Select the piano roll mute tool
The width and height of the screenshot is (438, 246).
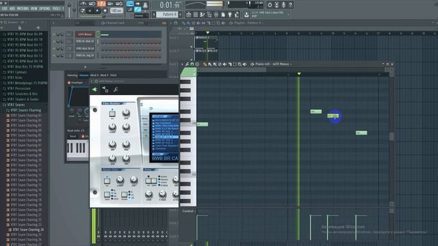click(225, 64)
